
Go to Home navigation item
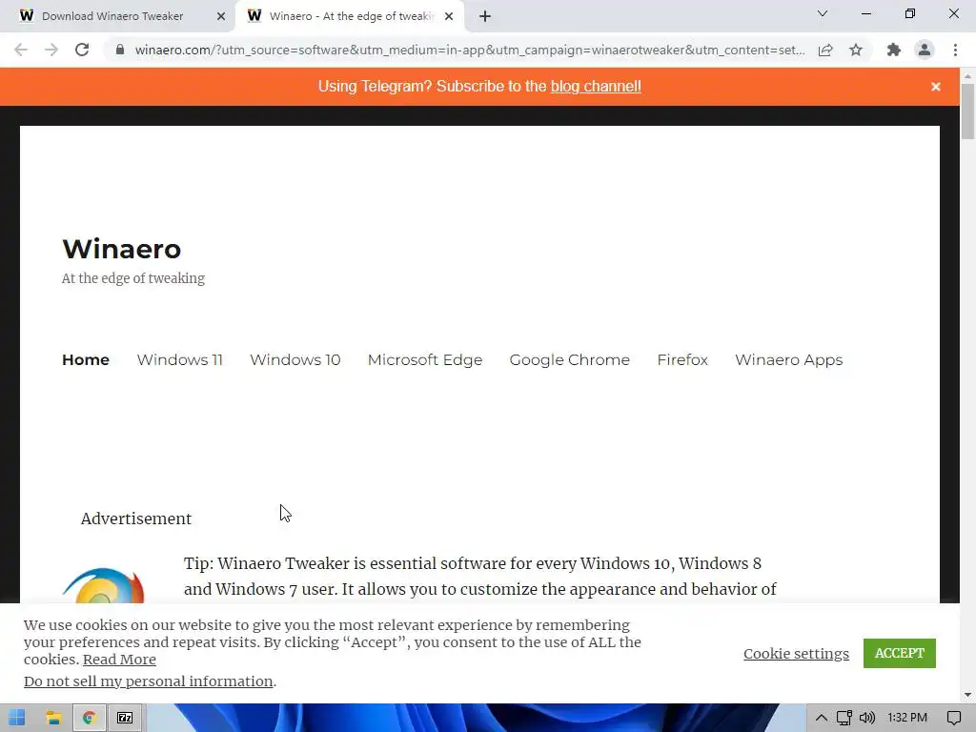coord(86,359)
